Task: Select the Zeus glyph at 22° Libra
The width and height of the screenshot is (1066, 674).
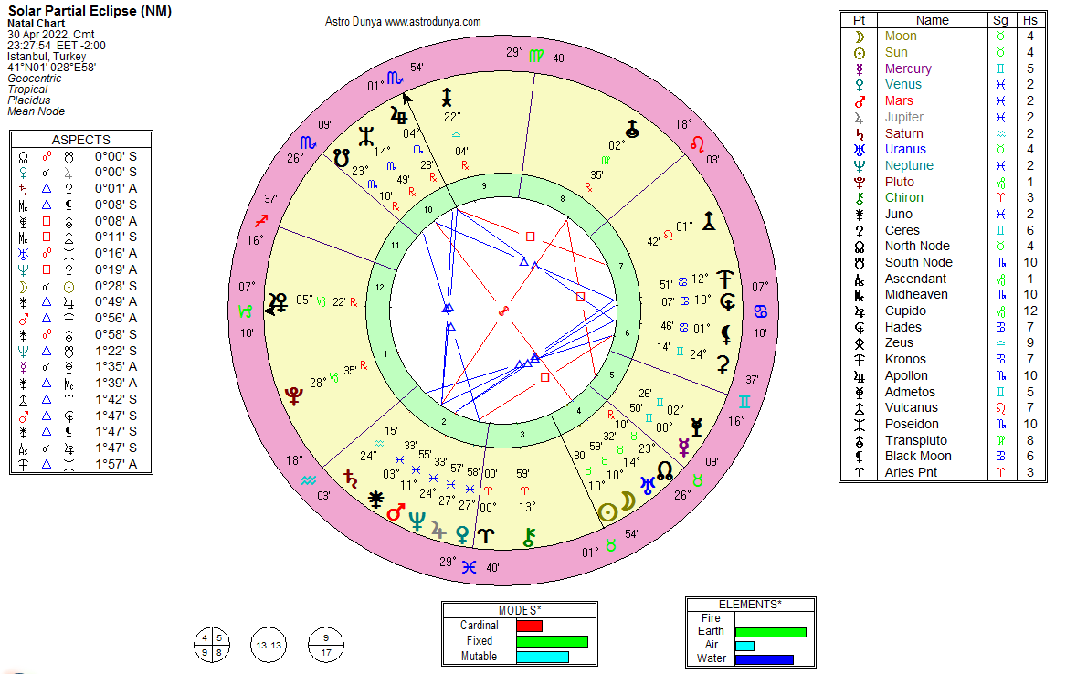Action: (447, 98)
